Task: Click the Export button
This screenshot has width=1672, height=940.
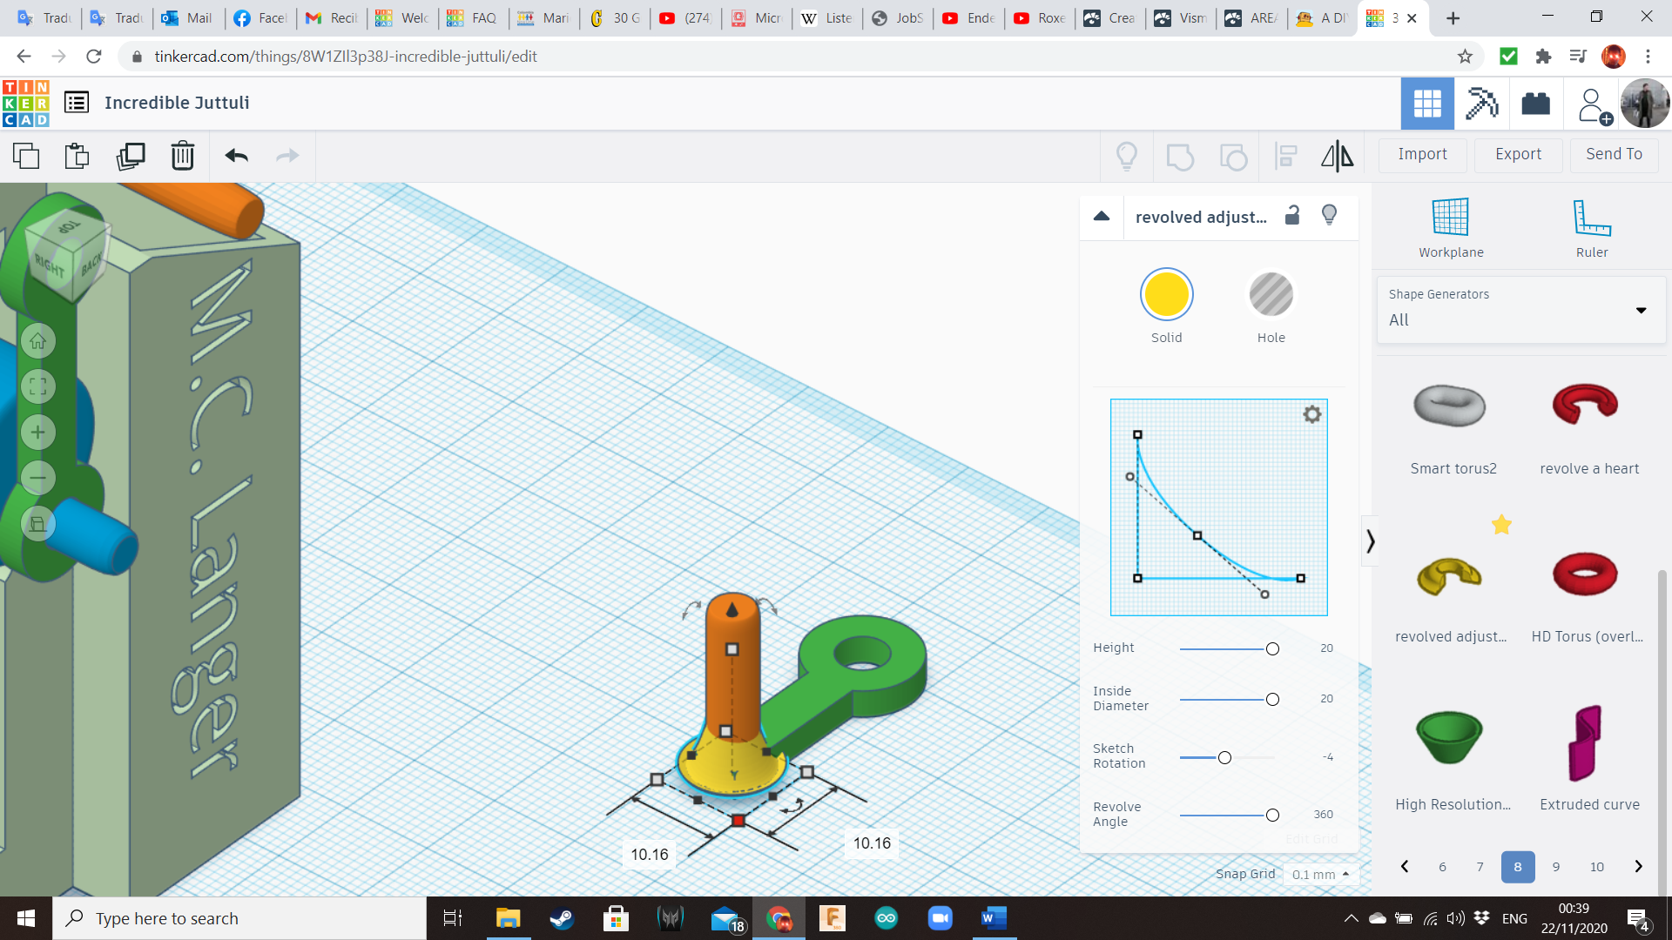Action: [x=1518, y=154]
